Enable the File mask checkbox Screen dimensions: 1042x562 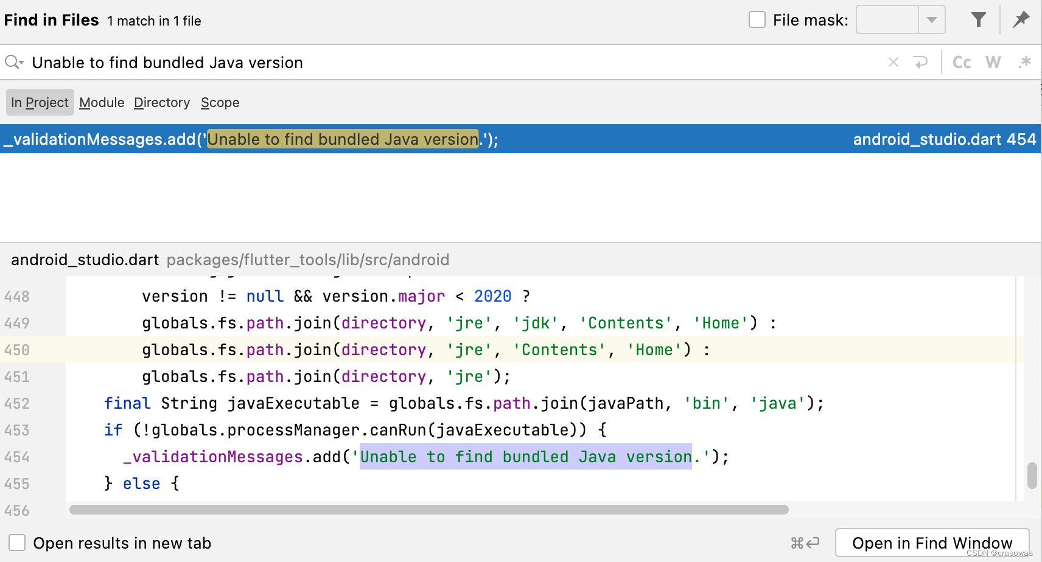click(757, 19)
